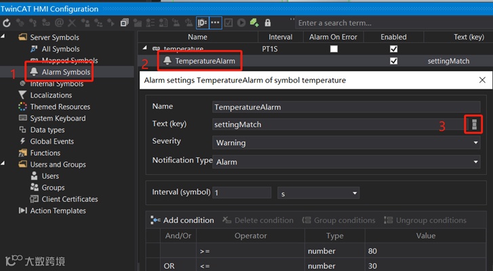493x271 pixels.
Task: Click Delete condition button
Action: 258,220
